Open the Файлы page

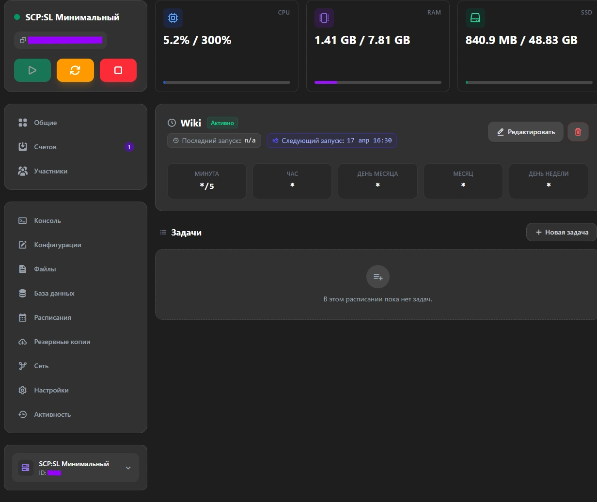click(76, 269)
